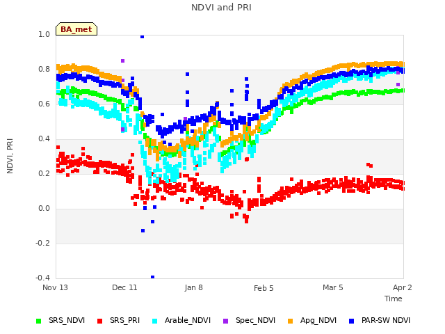Click the red SRS_PRI legend swatch
Screen dimensions: 445x334
(99, 321)
